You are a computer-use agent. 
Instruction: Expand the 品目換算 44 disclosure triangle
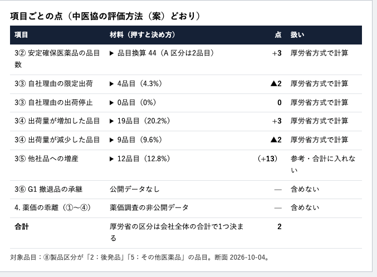click(111, 53)
